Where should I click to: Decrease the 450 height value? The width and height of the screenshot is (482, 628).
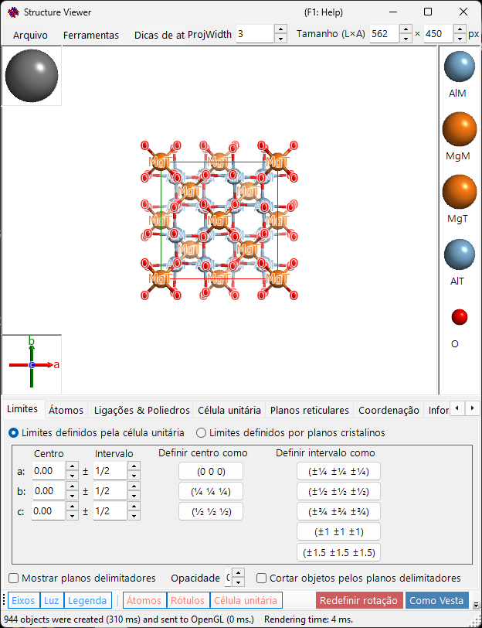[460, 39]
